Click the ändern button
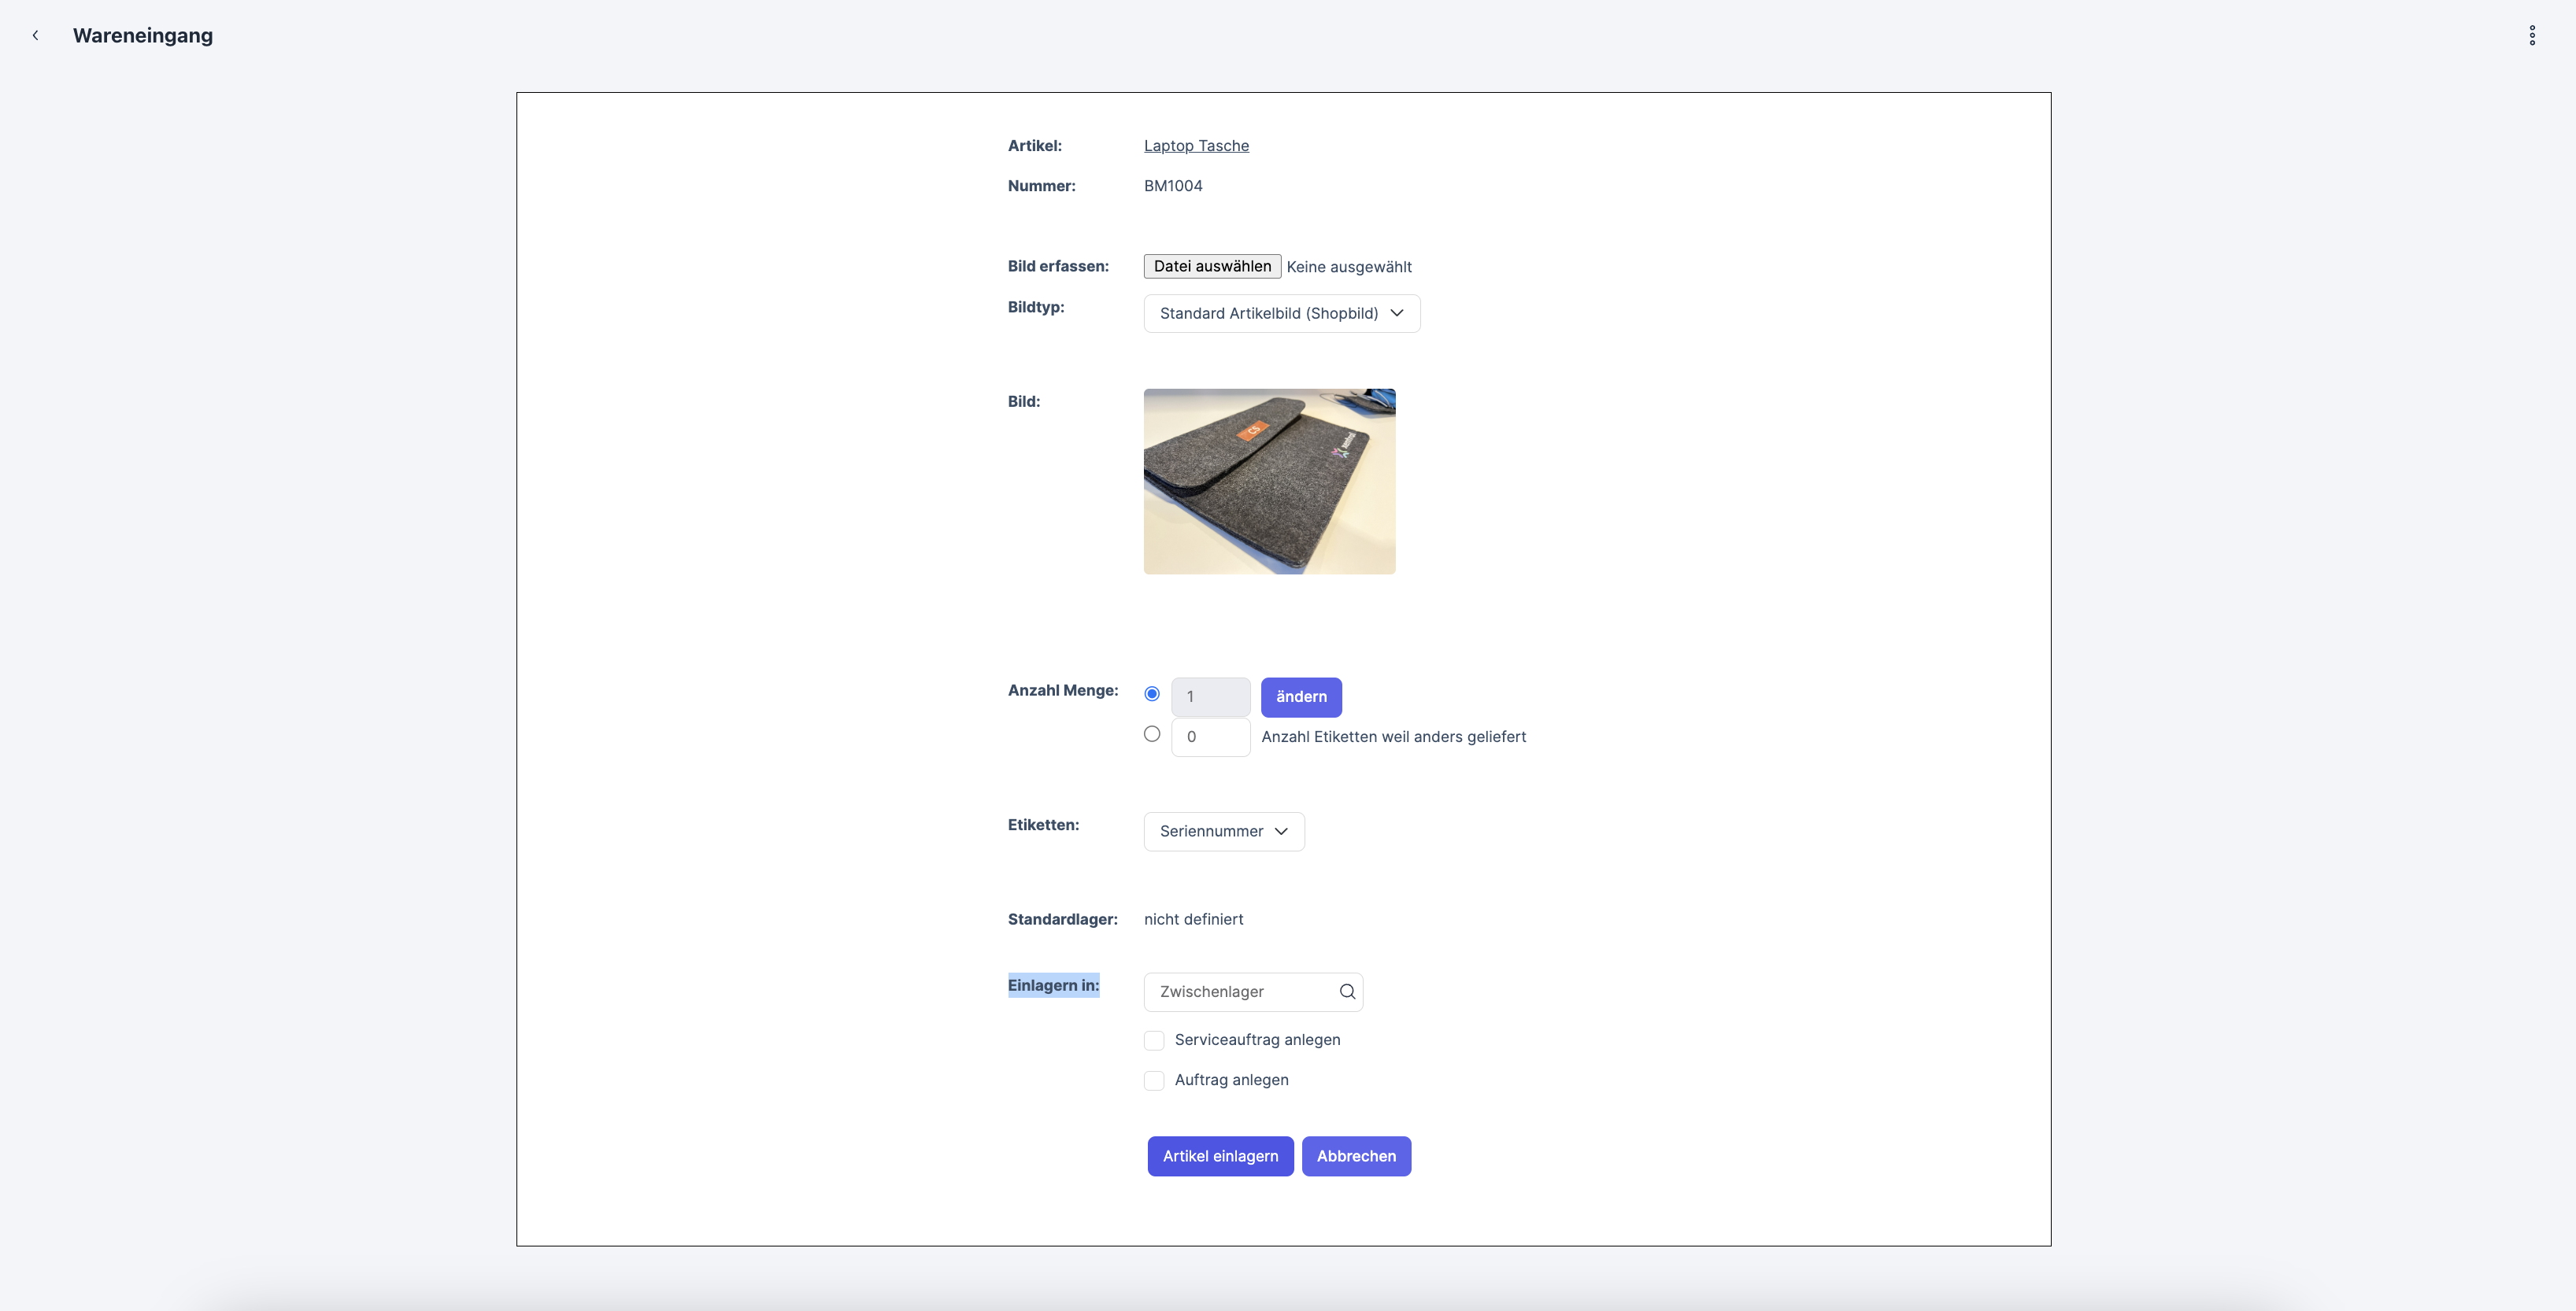 [x=1301, y=696]
